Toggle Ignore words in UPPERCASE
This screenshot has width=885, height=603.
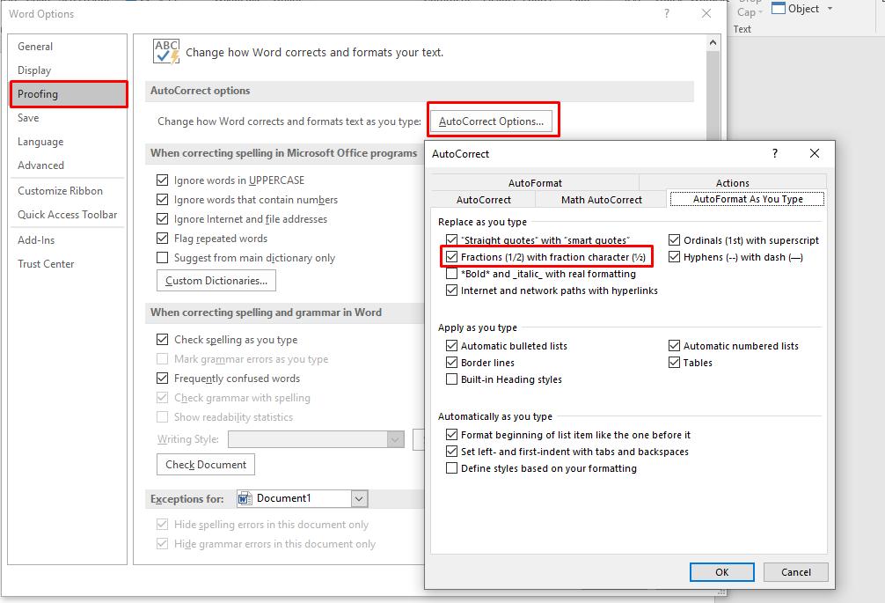click(163, 180)
